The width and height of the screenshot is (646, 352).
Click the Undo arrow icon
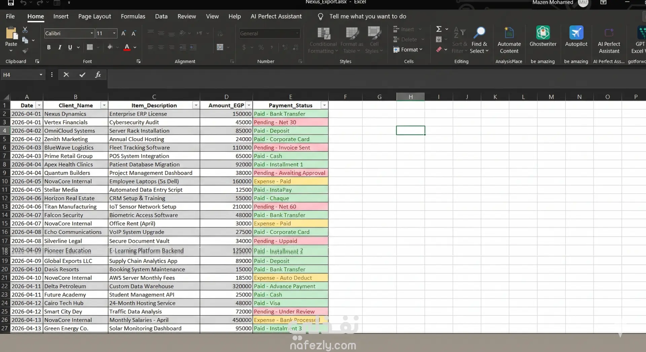tap(23, 3)
